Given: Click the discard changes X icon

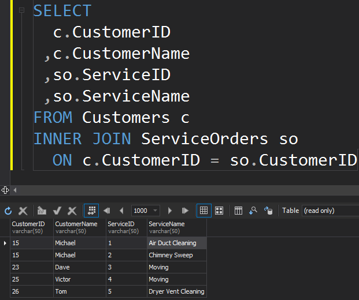Looking at the screenshot, I should 72,211.
